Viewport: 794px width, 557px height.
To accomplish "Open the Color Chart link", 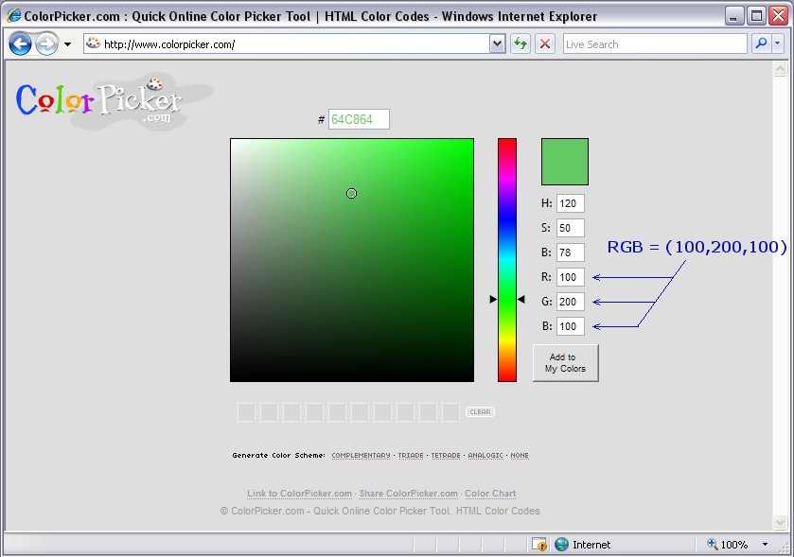I will 490,494.
